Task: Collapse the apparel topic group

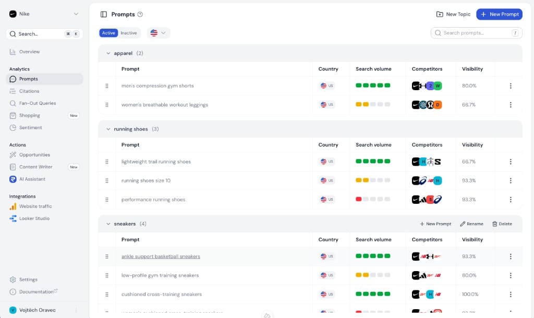Action: coord(108,53)
